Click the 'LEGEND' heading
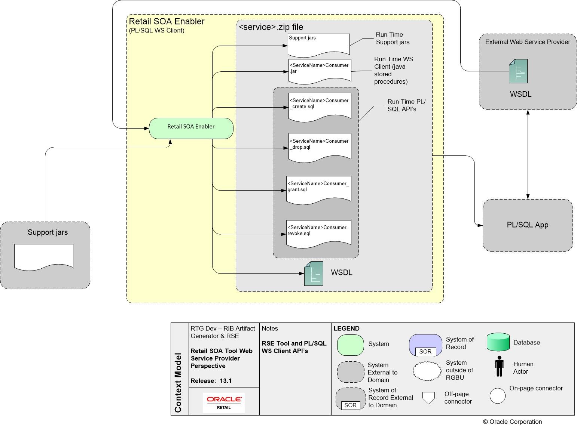 346,328
